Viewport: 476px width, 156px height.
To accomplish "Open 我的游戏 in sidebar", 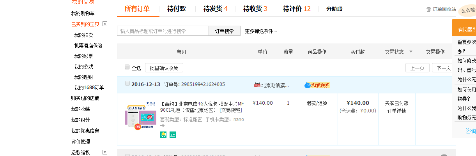I will (84, 67).
